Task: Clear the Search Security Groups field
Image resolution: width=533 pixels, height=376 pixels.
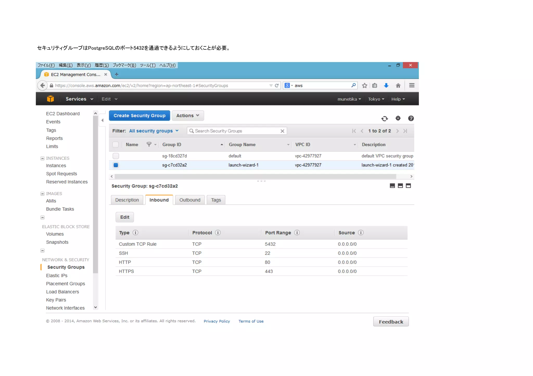Action: (x=282, y=131)
